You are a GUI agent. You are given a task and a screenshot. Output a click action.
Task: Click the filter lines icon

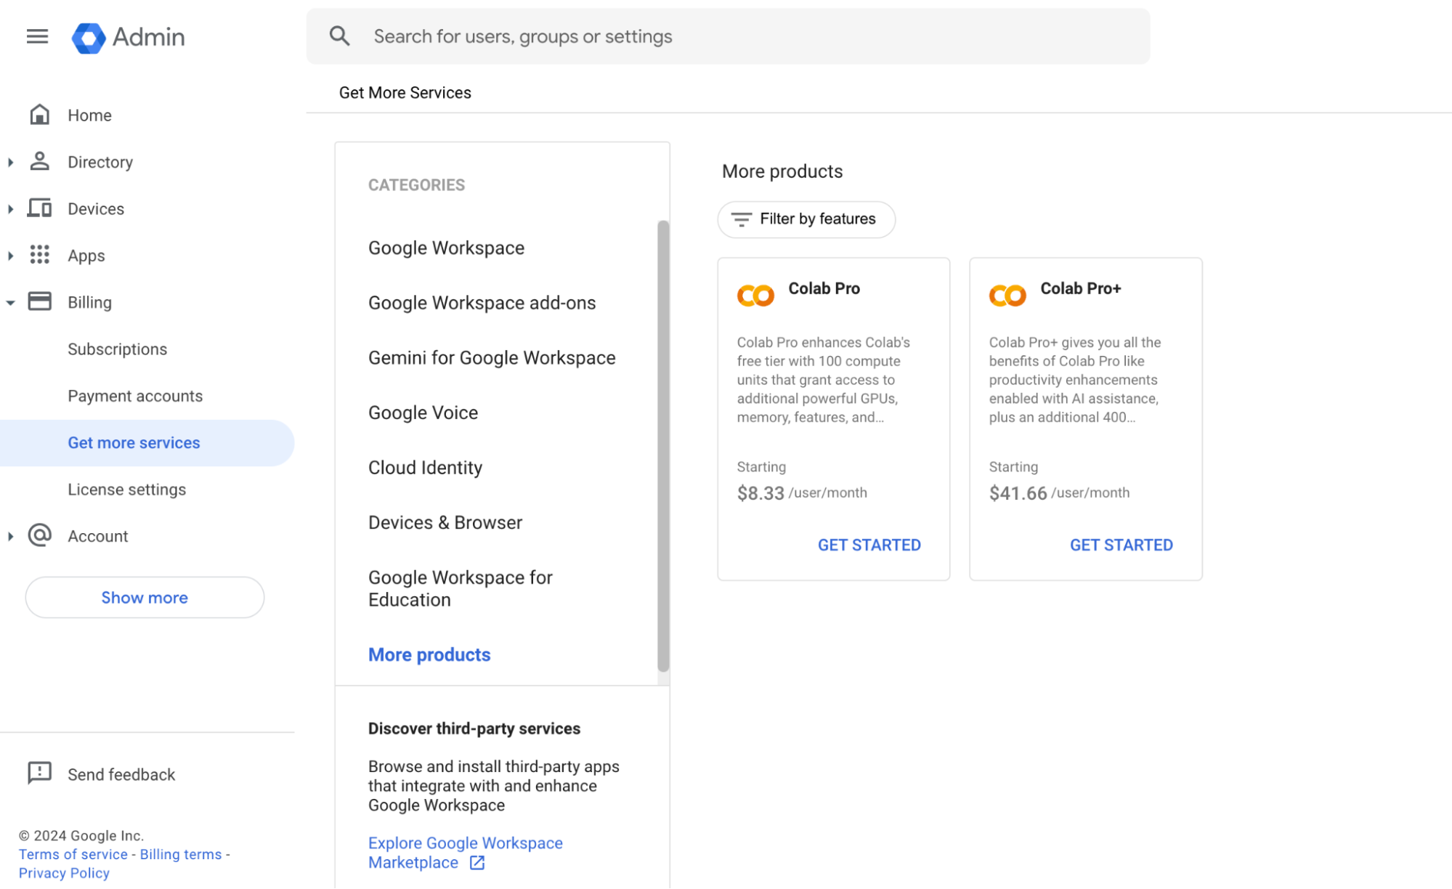click(741, 219)
